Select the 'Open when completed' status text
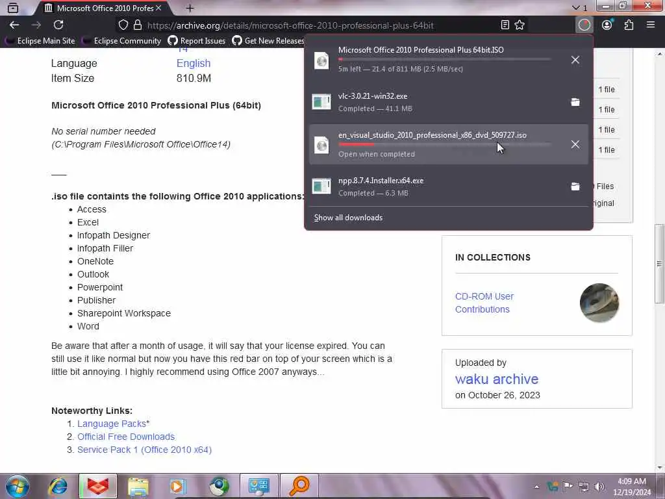 (x=377, y=154)
